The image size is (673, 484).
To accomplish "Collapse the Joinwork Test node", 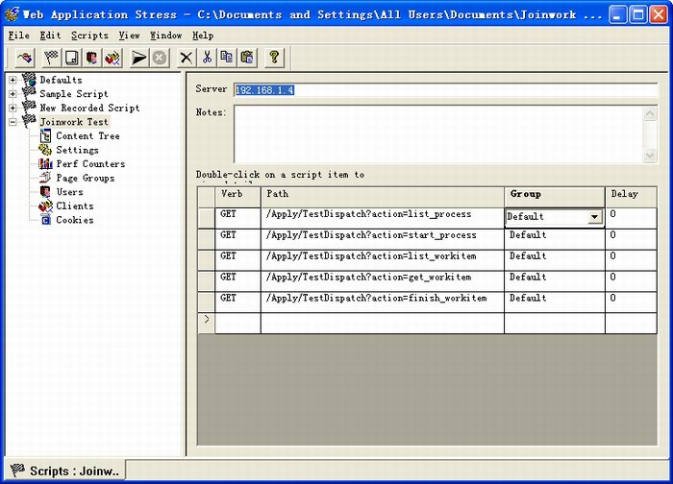I will click(12, 122).
